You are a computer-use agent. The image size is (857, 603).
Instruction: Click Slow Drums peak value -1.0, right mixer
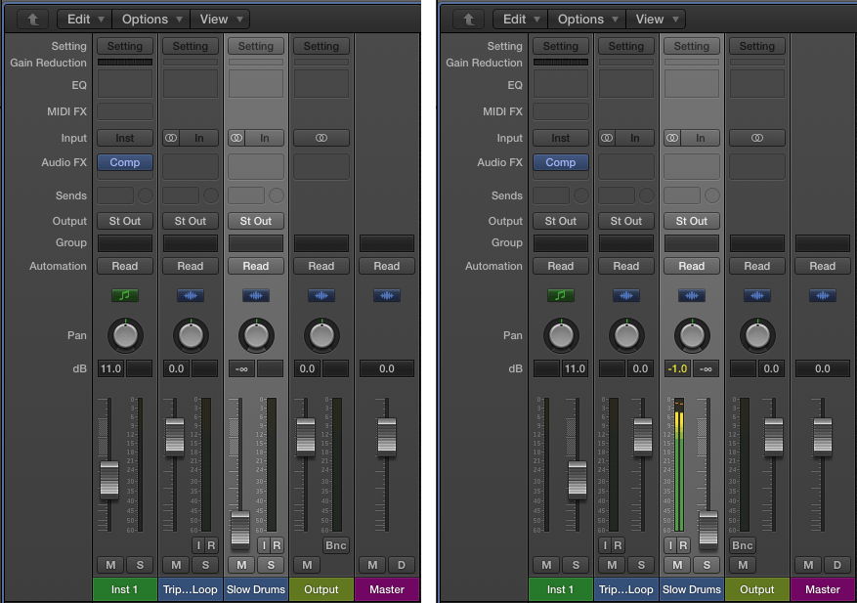678,369
